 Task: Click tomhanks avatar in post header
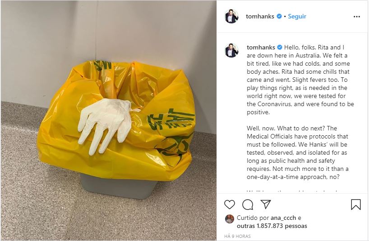coord(231,16)
